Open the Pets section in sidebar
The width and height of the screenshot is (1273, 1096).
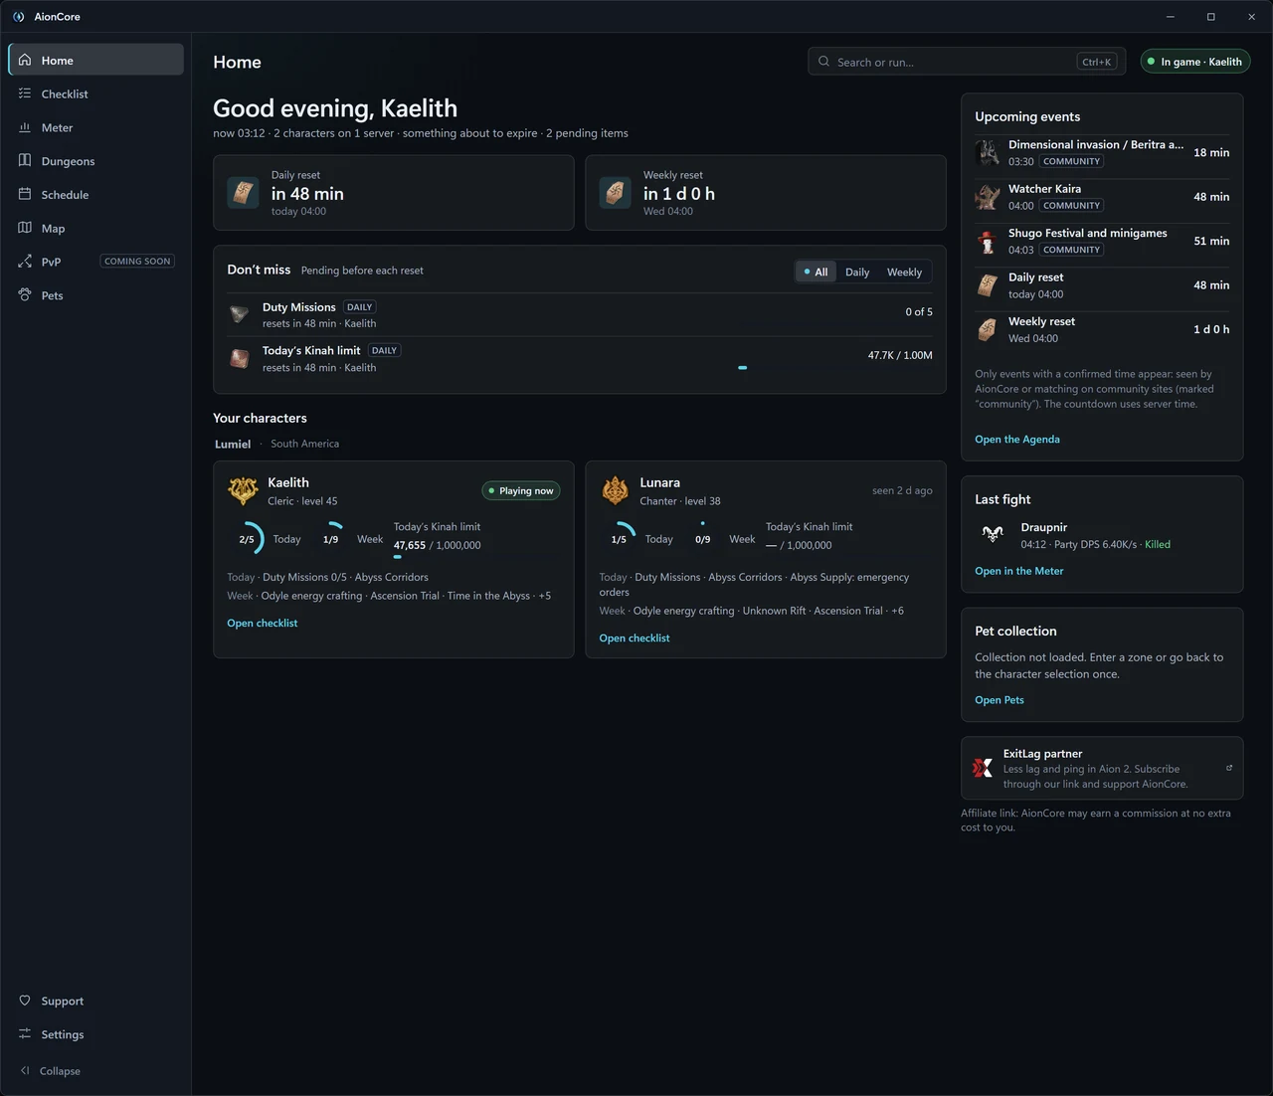95,295
